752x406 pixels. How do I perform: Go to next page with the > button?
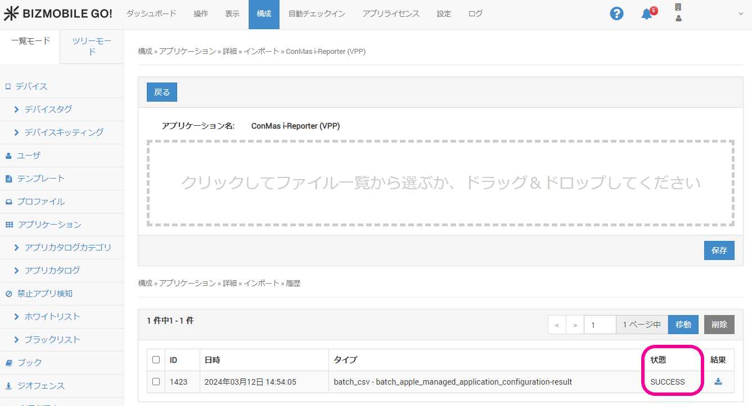coord(575,325)
